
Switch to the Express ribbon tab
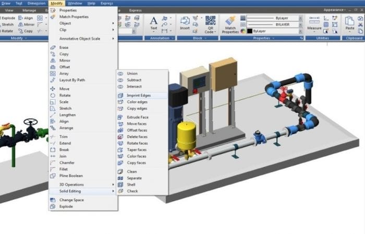click(135, 10)
